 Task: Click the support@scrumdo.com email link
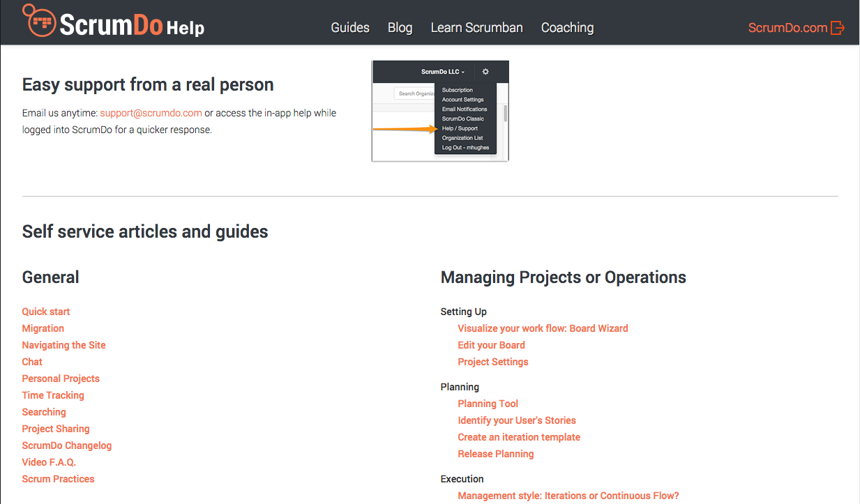point(151,113)
